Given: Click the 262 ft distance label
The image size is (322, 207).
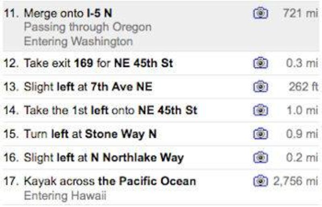Looking at the screenshot, I should point(303,86).
